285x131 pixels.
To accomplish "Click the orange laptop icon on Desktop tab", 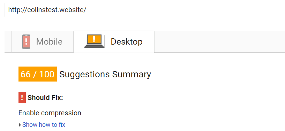I will tap(94, 41).
